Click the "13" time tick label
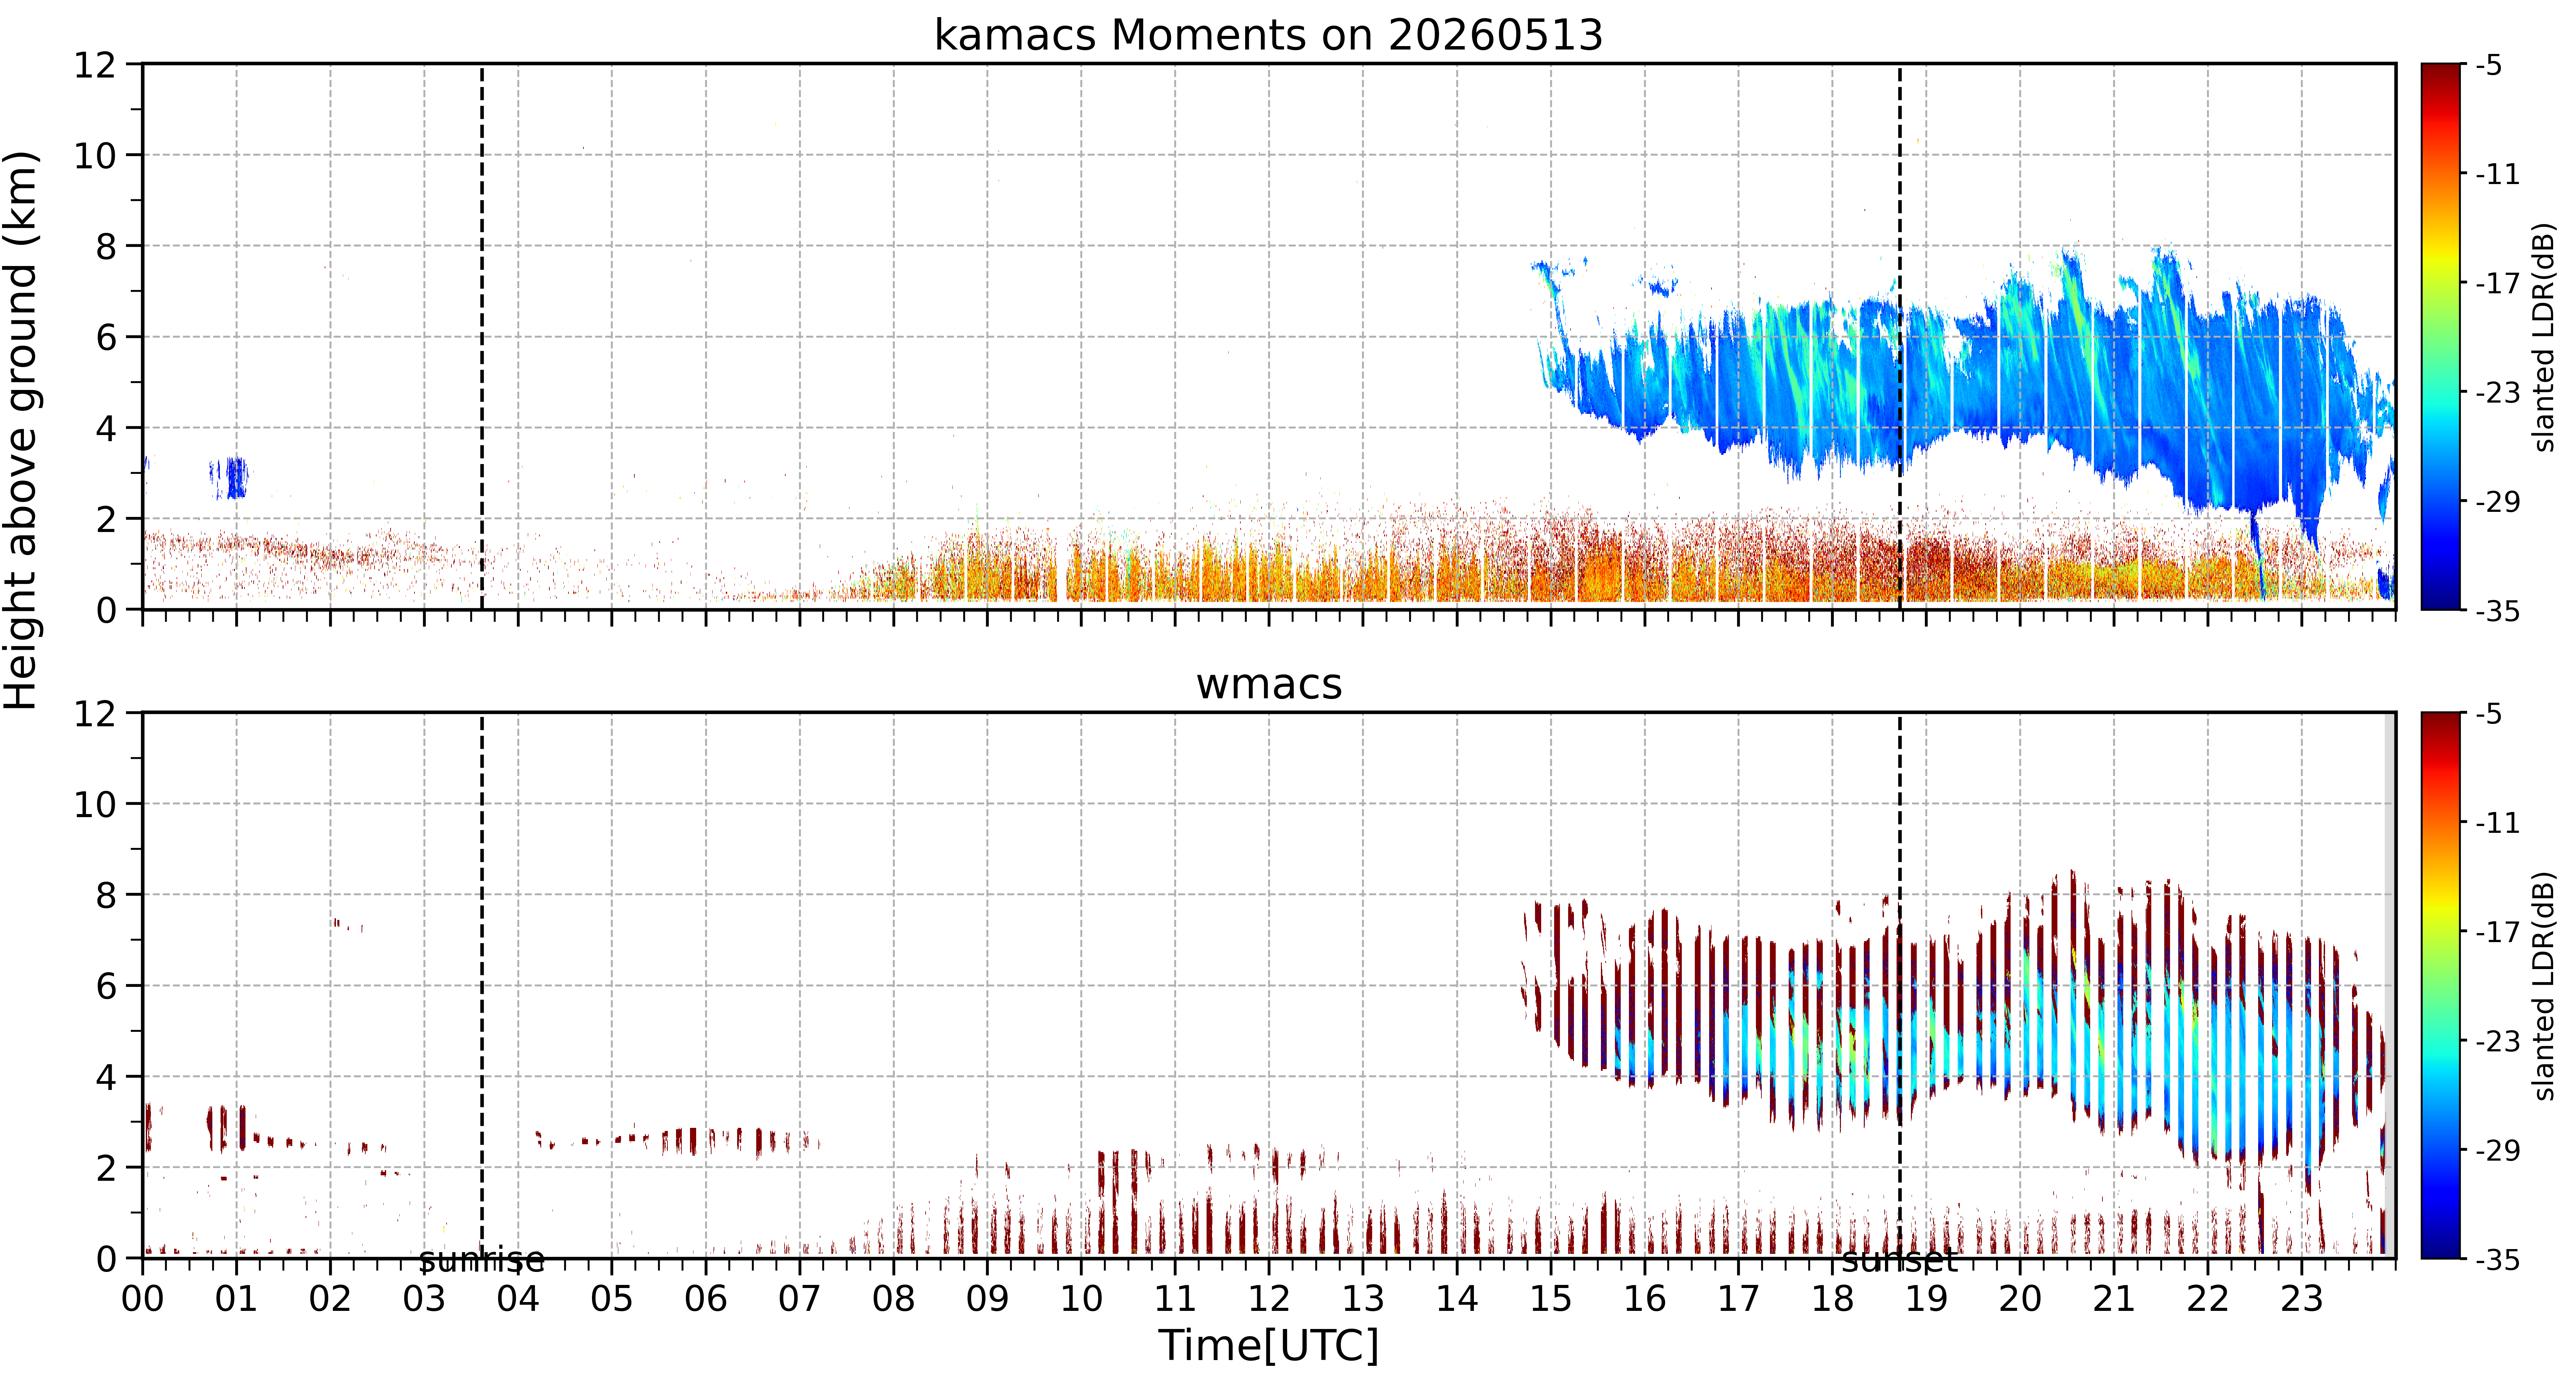The image size is (2576, 1386). tap(1363, 1299)
